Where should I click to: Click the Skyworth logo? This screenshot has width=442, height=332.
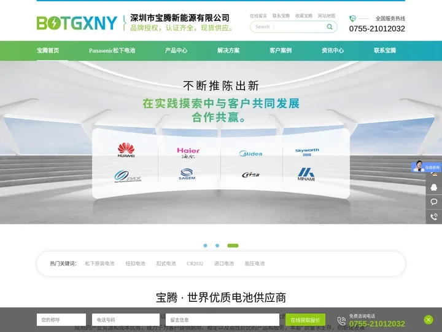click(x=307, y=152)
